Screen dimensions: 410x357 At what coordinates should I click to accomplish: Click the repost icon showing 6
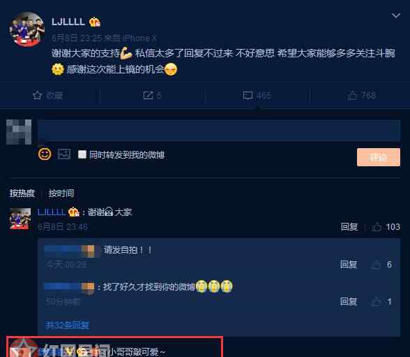[148, 95]
